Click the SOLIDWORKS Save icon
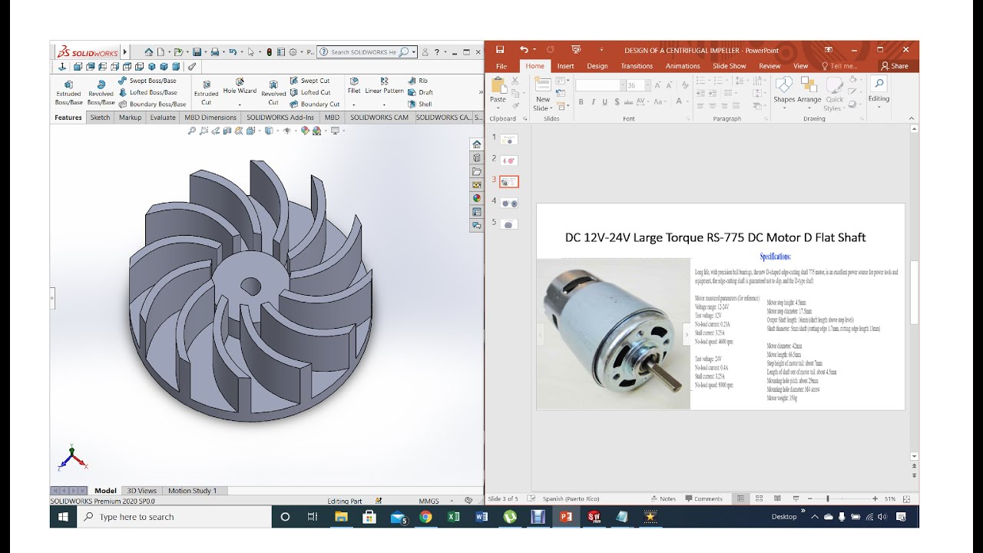The image size is (983, 553). [197, 52]
